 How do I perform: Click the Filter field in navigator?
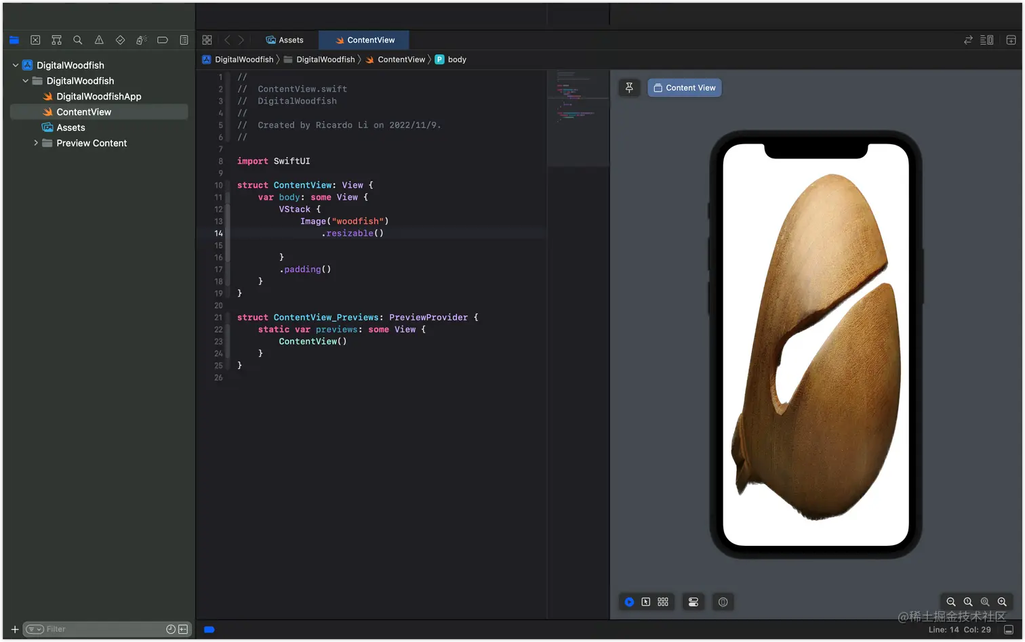(x=95, y=629)
